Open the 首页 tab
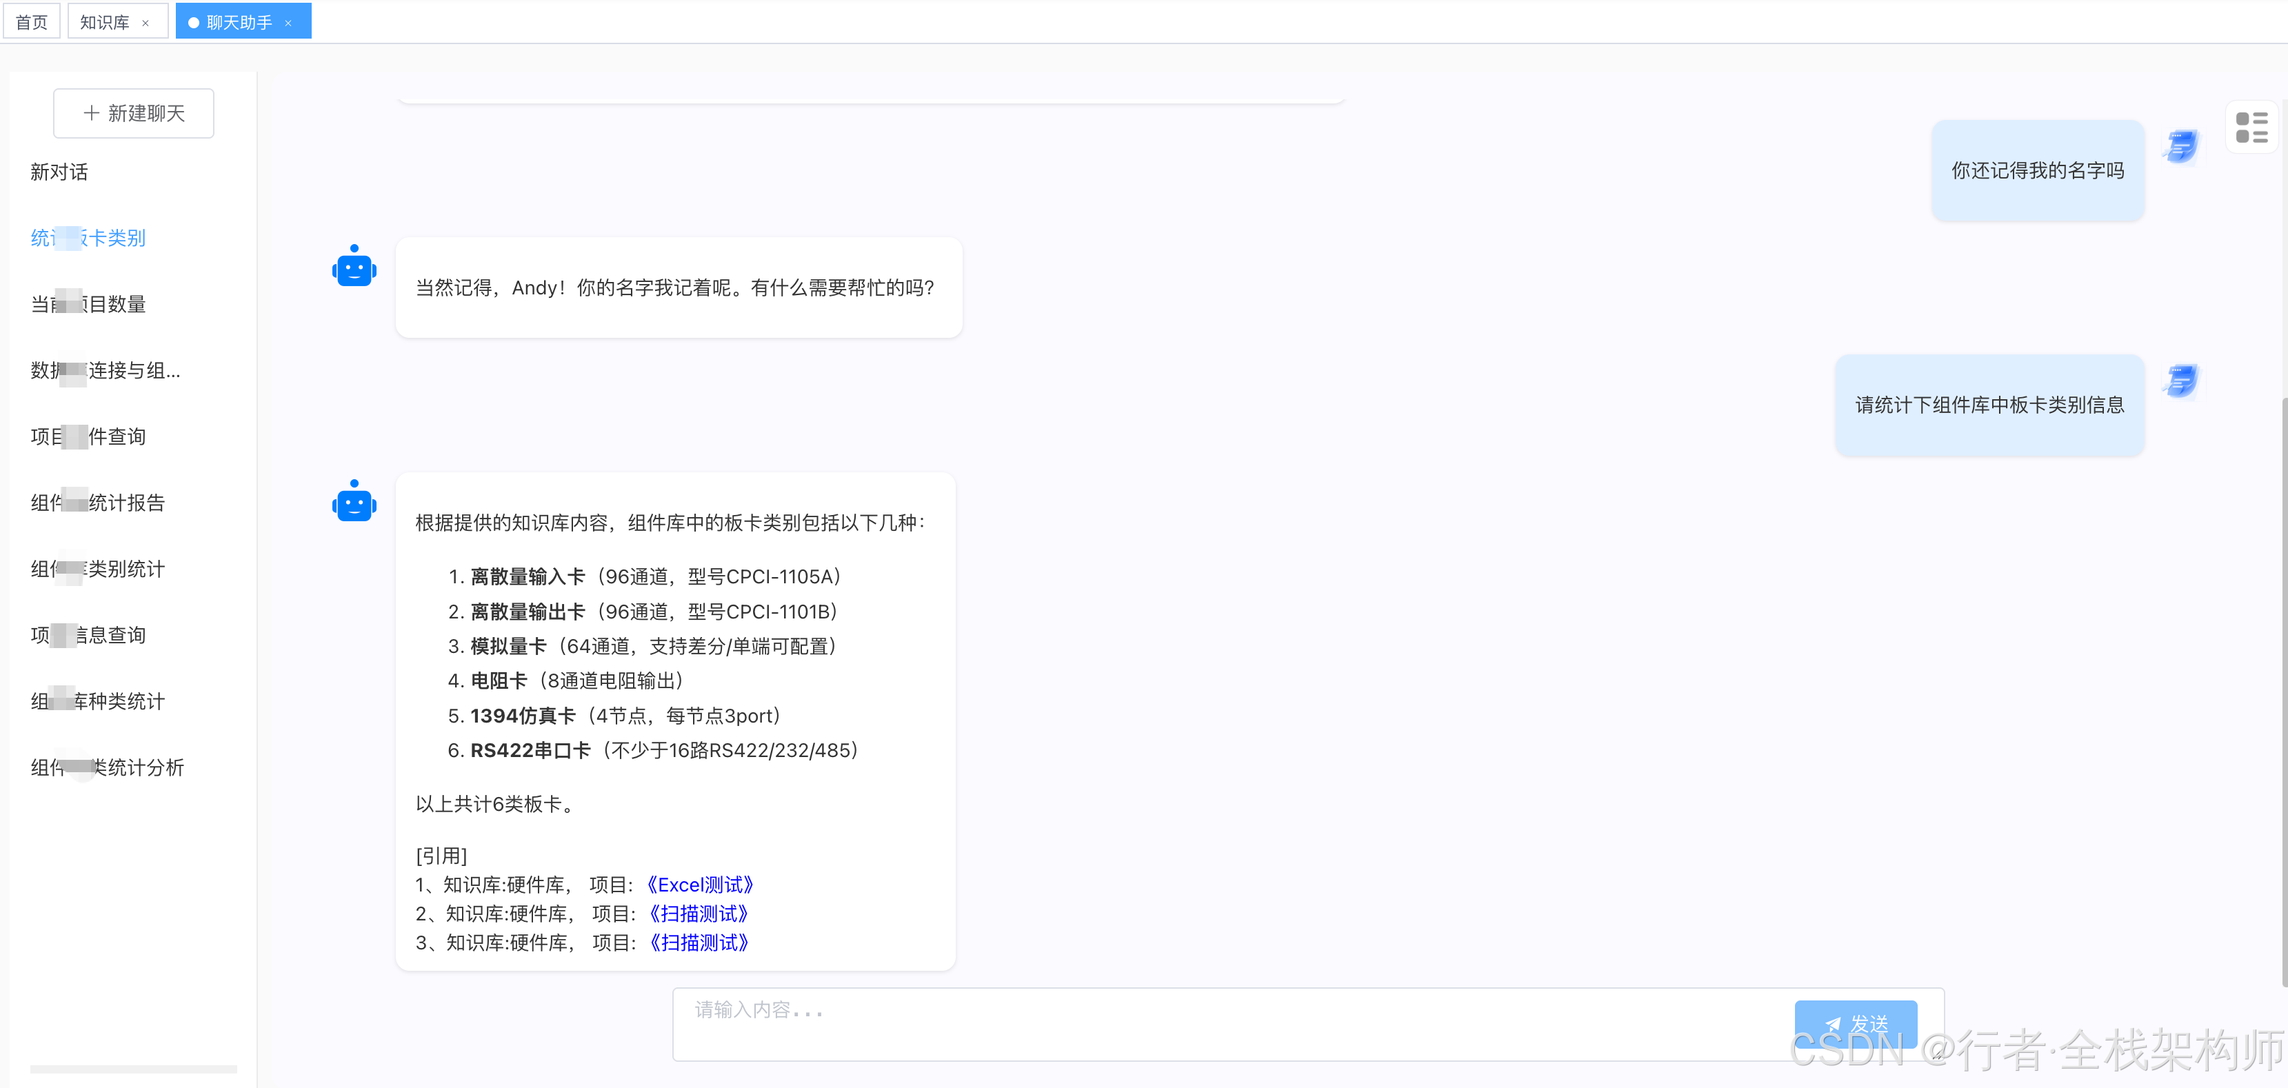Image resolution: width=2288 pixels, height=1088 pixels. coord(31,21)
